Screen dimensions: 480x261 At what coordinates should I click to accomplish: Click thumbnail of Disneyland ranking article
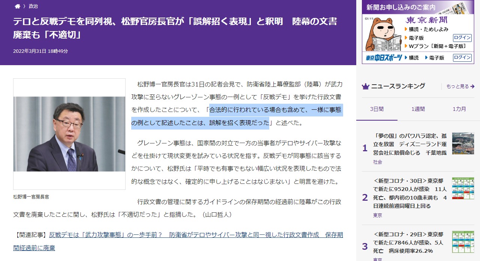click(463, 143)
